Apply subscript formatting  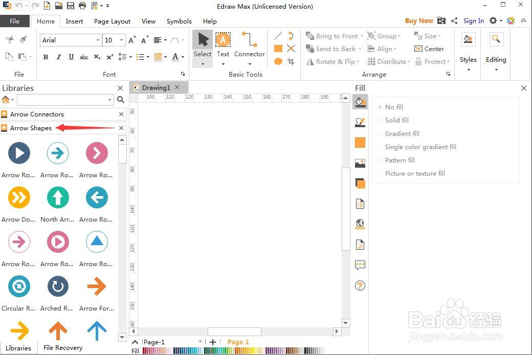[x=97, y=57]
